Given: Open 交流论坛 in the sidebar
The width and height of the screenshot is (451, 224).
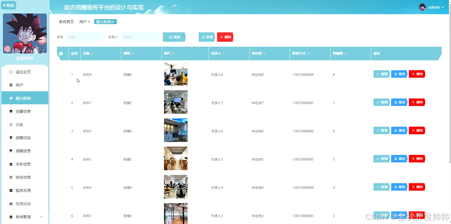Looking at the screenshot, I should 25,204.
